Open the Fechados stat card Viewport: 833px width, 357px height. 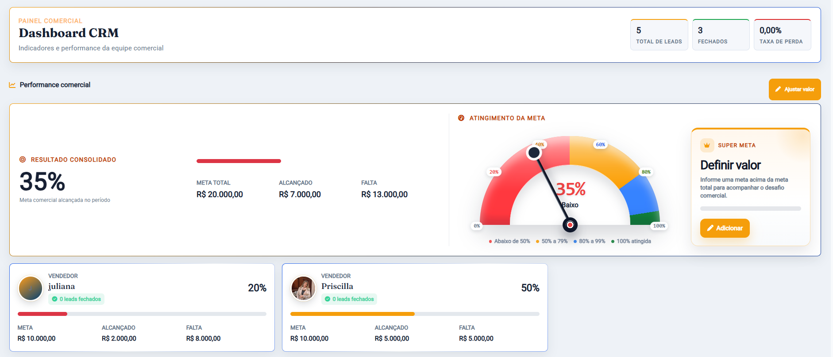[x=721, y=35]
